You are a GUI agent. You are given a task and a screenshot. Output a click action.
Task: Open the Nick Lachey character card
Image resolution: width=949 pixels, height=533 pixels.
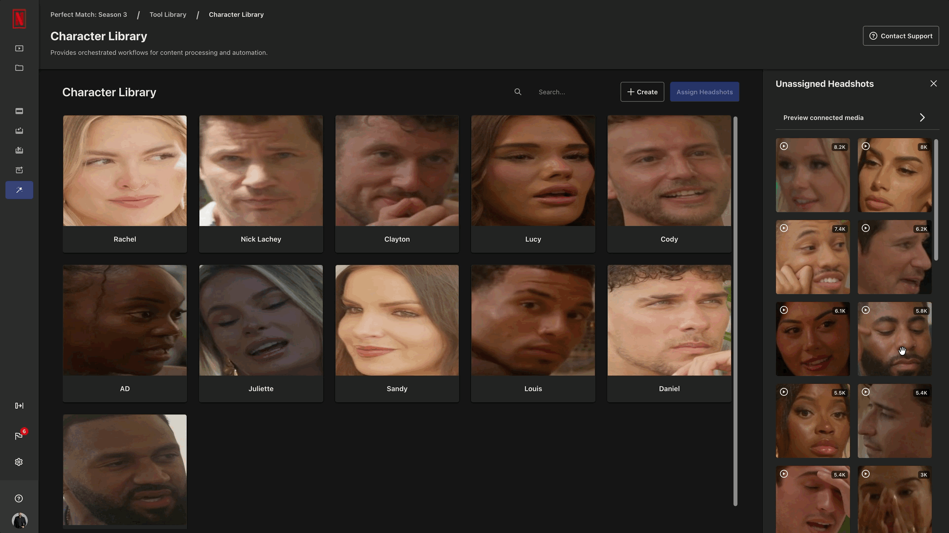pyautogui.click(x=261, y=184)
